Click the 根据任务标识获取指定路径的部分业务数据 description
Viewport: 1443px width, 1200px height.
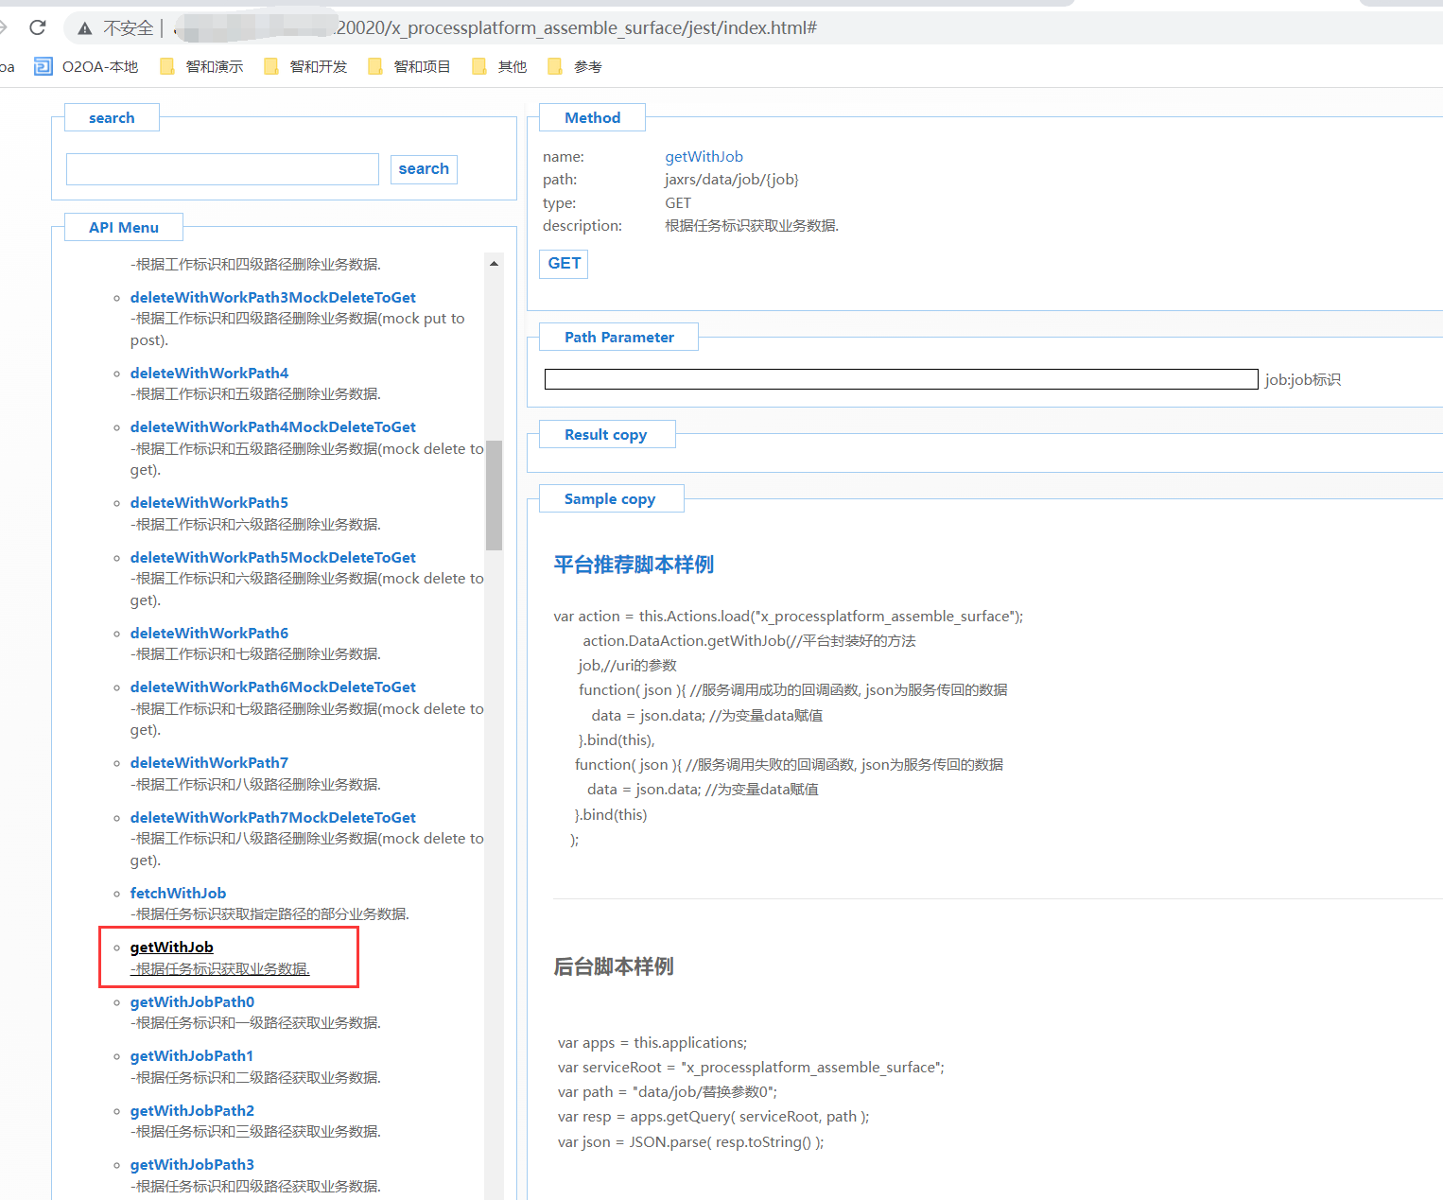[269, 914]
